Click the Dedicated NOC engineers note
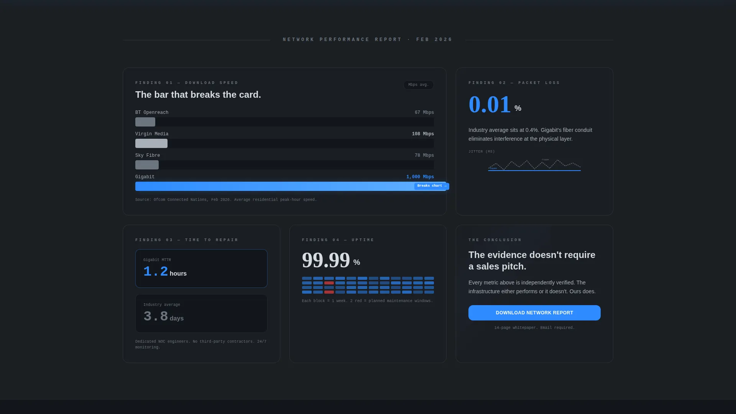The width and height of the screenshot is (736, 414). pyautogui.click(x=201, y=344)
